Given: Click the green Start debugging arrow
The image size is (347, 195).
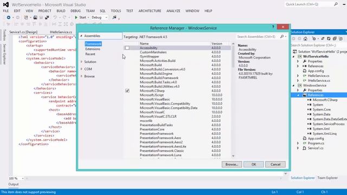Looking at the screenshot, I should click(x=76, y=17).
